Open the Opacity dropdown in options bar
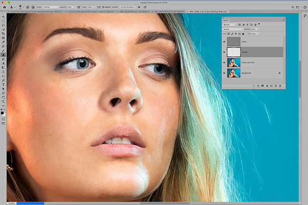The height and width of the screenshot is (205, 308). tap(74, 7)
